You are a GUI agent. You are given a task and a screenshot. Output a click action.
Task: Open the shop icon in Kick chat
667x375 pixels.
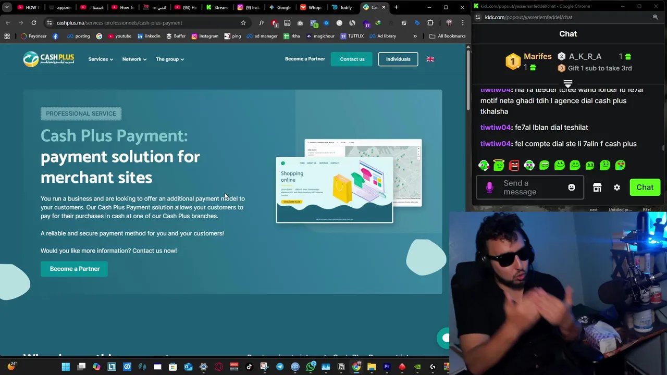[x=597, y=187]
